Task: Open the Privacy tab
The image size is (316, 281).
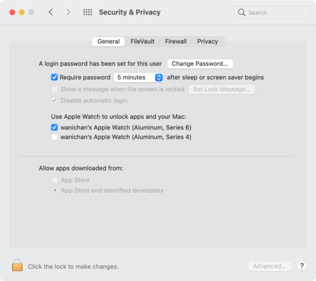Action: tap(207, 42)
